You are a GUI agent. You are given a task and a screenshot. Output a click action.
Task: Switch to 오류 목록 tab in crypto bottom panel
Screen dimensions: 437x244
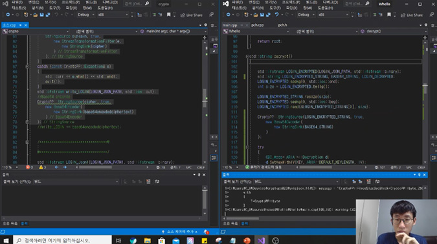pyautogui.click(x=10, y=223)
